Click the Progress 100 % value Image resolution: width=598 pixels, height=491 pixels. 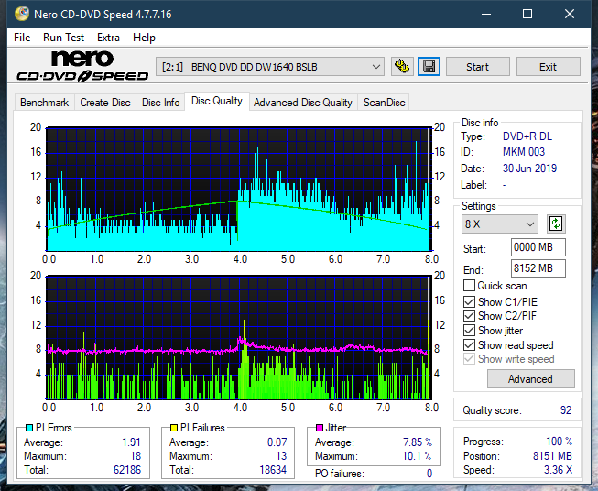tap(560, 442)
